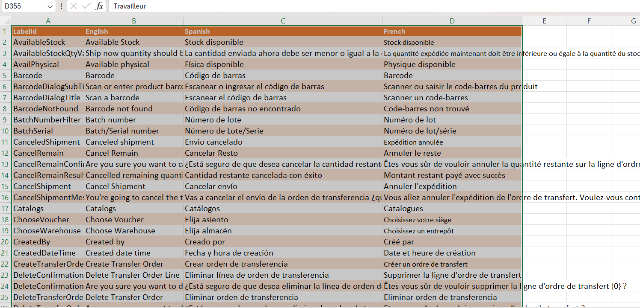Click cell 'Date et heure de création'

pos(452,253)
